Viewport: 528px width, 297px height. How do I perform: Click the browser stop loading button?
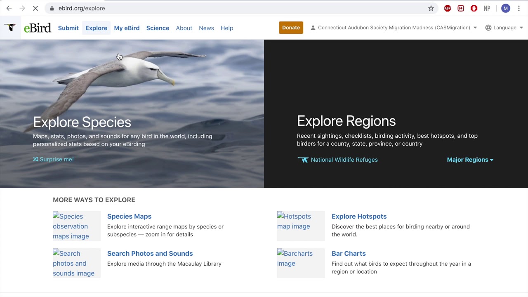point(35,8)
